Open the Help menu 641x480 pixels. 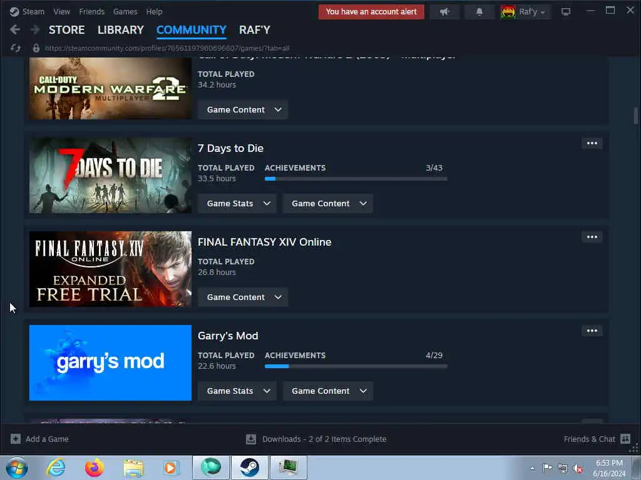pyautogui.click(x=154, y=11)
